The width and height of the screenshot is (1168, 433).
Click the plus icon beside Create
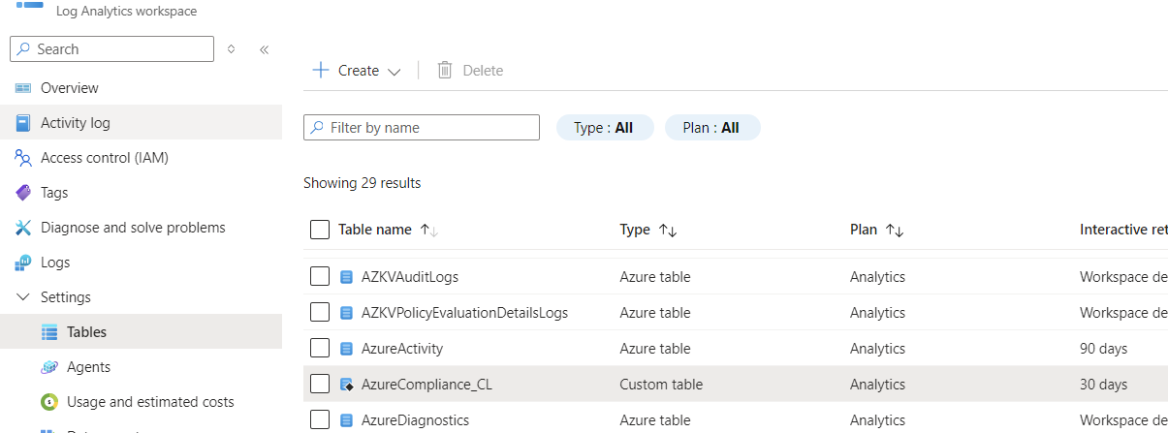point(321,70)
